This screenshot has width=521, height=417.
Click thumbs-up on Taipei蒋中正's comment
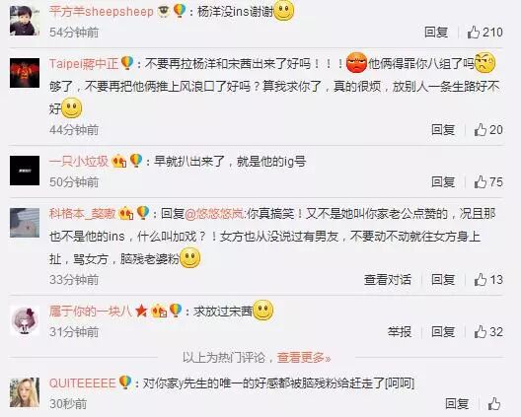pyautogui.click(x=488, y=129)
